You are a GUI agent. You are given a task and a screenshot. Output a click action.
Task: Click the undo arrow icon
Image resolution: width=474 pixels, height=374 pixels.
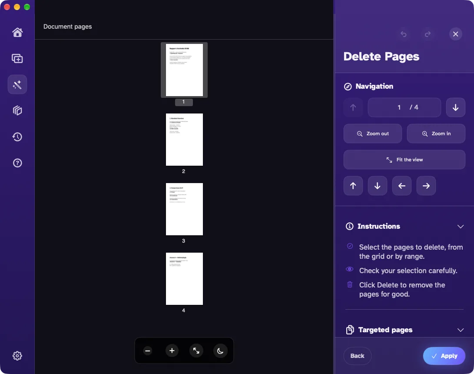pos(403,34)
